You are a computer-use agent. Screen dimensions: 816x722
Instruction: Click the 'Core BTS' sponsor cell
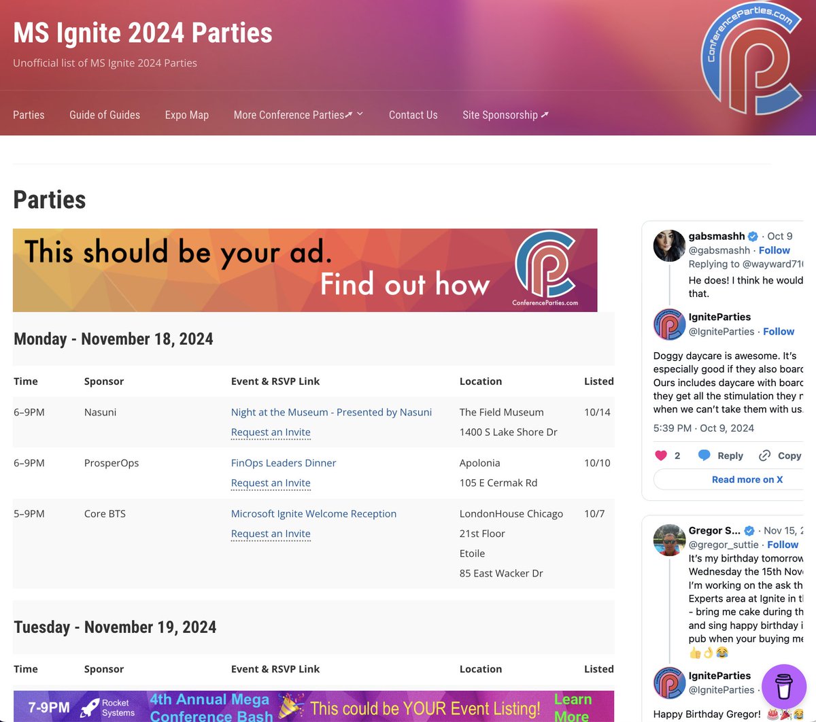tap(105, 514)
